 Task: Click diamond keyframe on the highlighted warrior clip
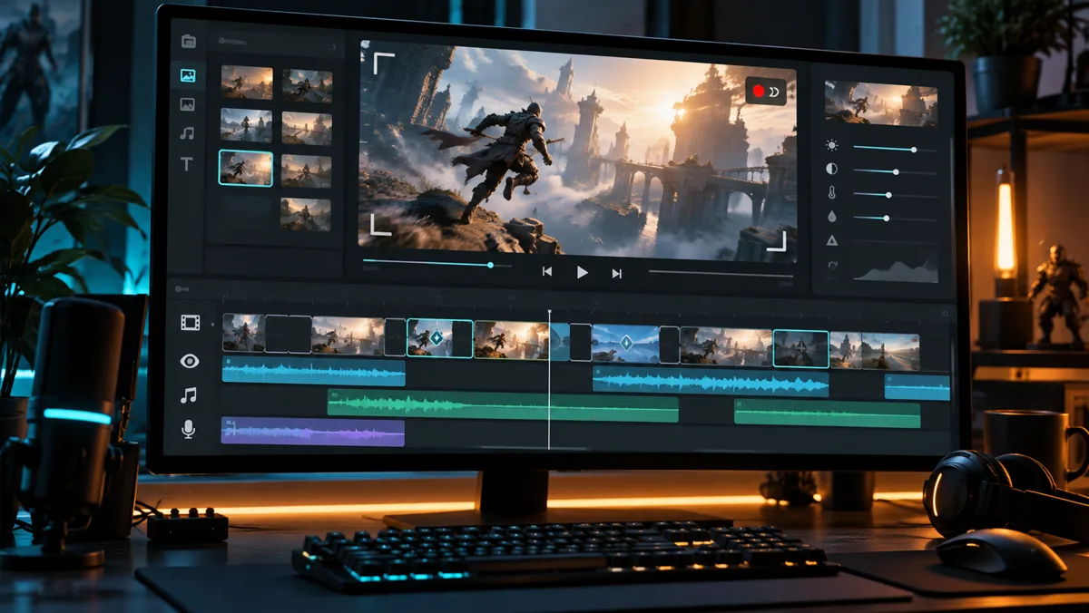(437, 338)
